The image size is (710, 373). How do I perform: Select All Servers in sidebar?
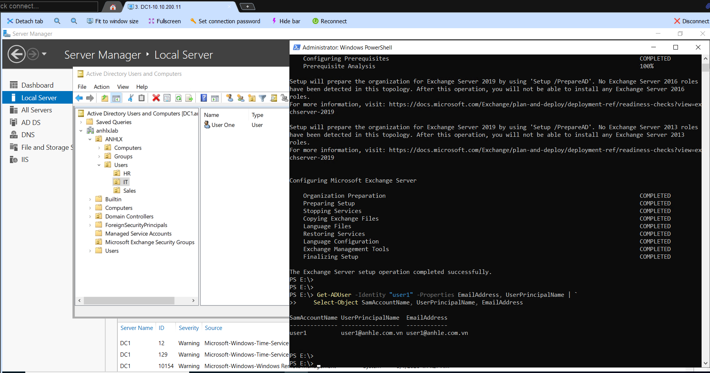(x=37, y=110)
